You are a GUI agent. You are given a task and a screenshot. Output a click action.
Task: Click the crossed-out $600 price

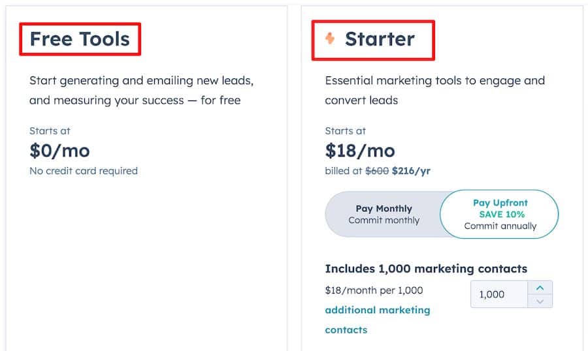(x=377, y=171)
